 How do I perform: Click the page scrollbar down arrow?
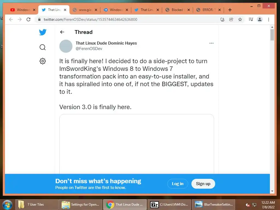tap(272, 191)
